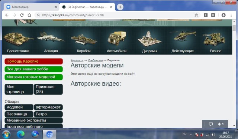Open the Песочница section
This screenshot has width=238, height=139.
pyautogui.click(x=19, y=114)
